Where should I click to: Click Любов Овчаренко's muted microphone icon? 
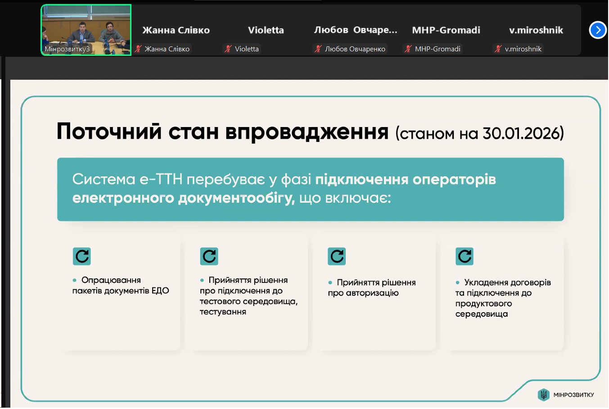pyautogui.click(x=318, y=49)
